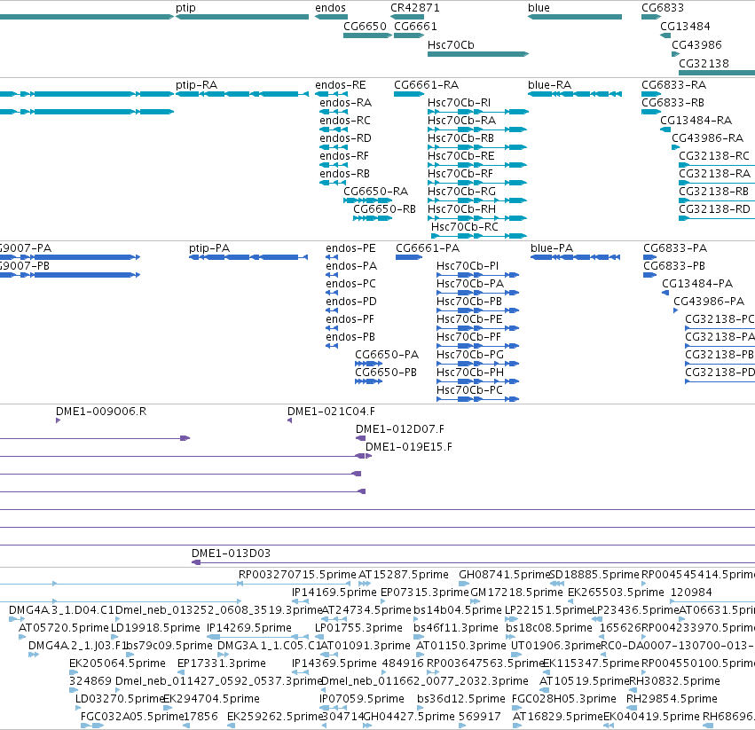Select the CG6650-RA transcript label
The image size is (755, 730).
pyautogui.click(x=375, y=192)
